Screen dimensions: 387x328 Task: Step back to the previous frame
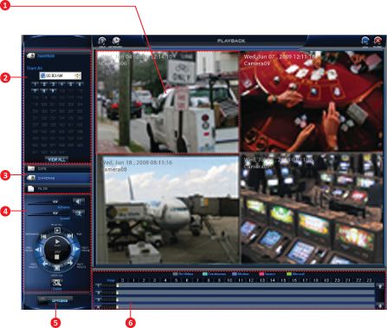38,249
